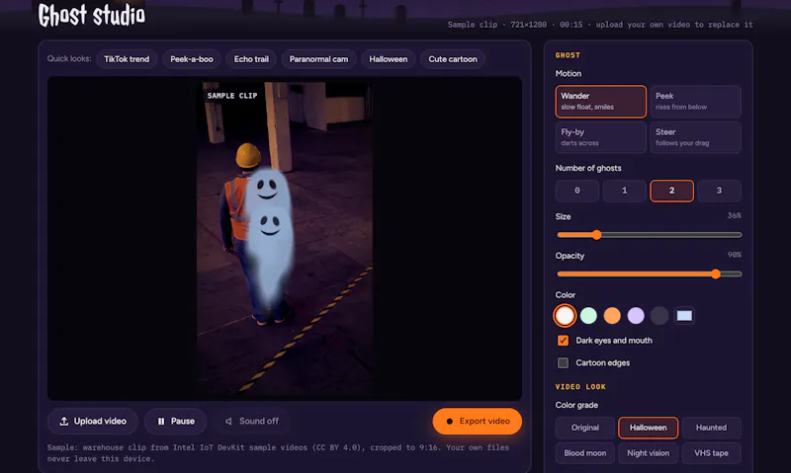Click the Size slider track
This screenshot has width=791, height=473.
[650, 235]
